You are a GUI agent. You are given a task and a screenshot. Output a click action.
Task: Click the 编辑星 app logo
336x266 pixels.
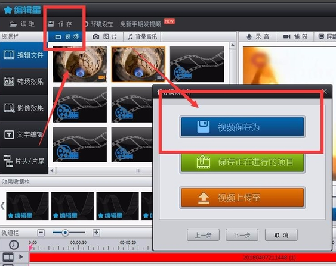[22, 10]
